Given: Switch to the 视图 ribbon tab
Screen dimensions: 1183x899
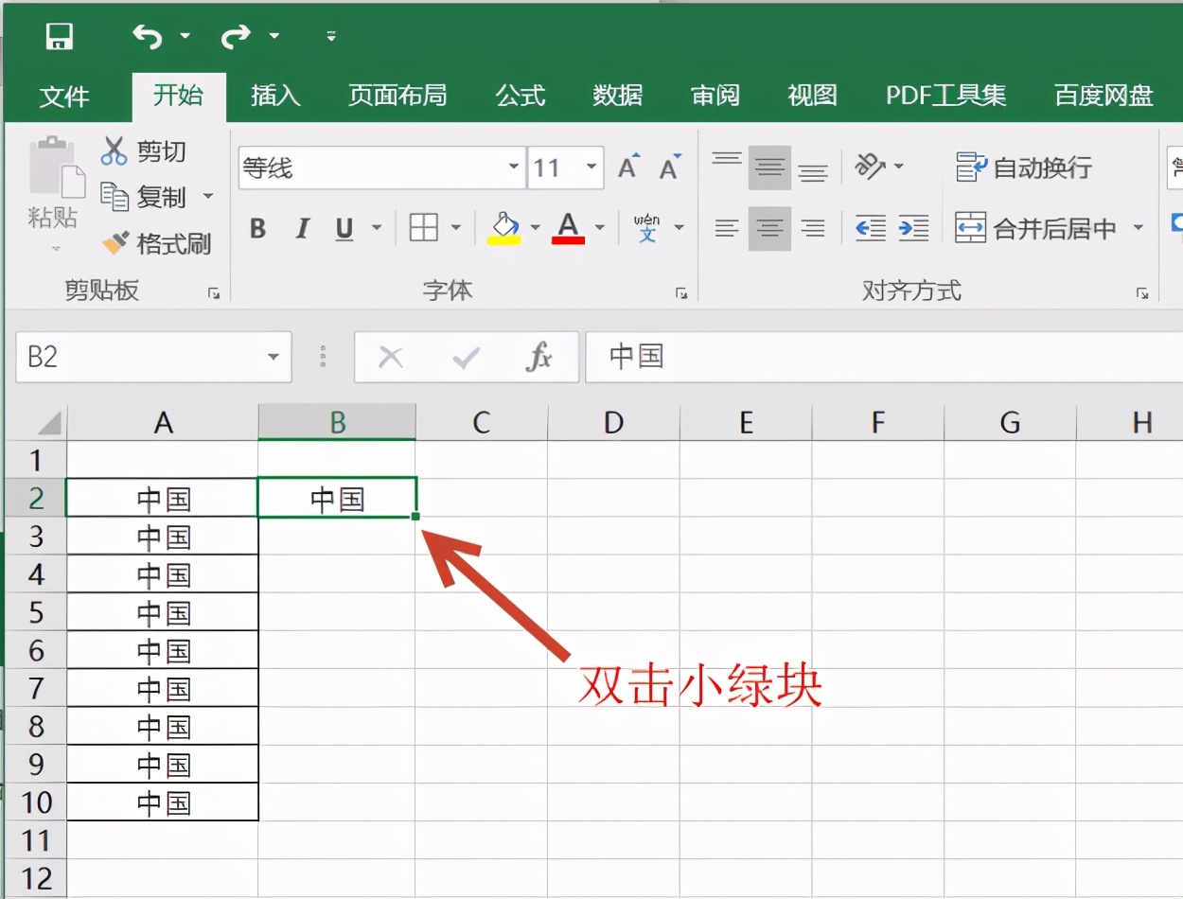Looking at the screenshot, I should 813,96.
